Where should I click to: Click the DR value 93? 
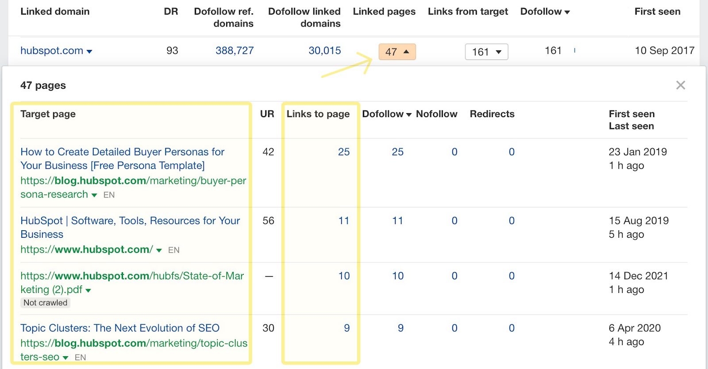172,50
